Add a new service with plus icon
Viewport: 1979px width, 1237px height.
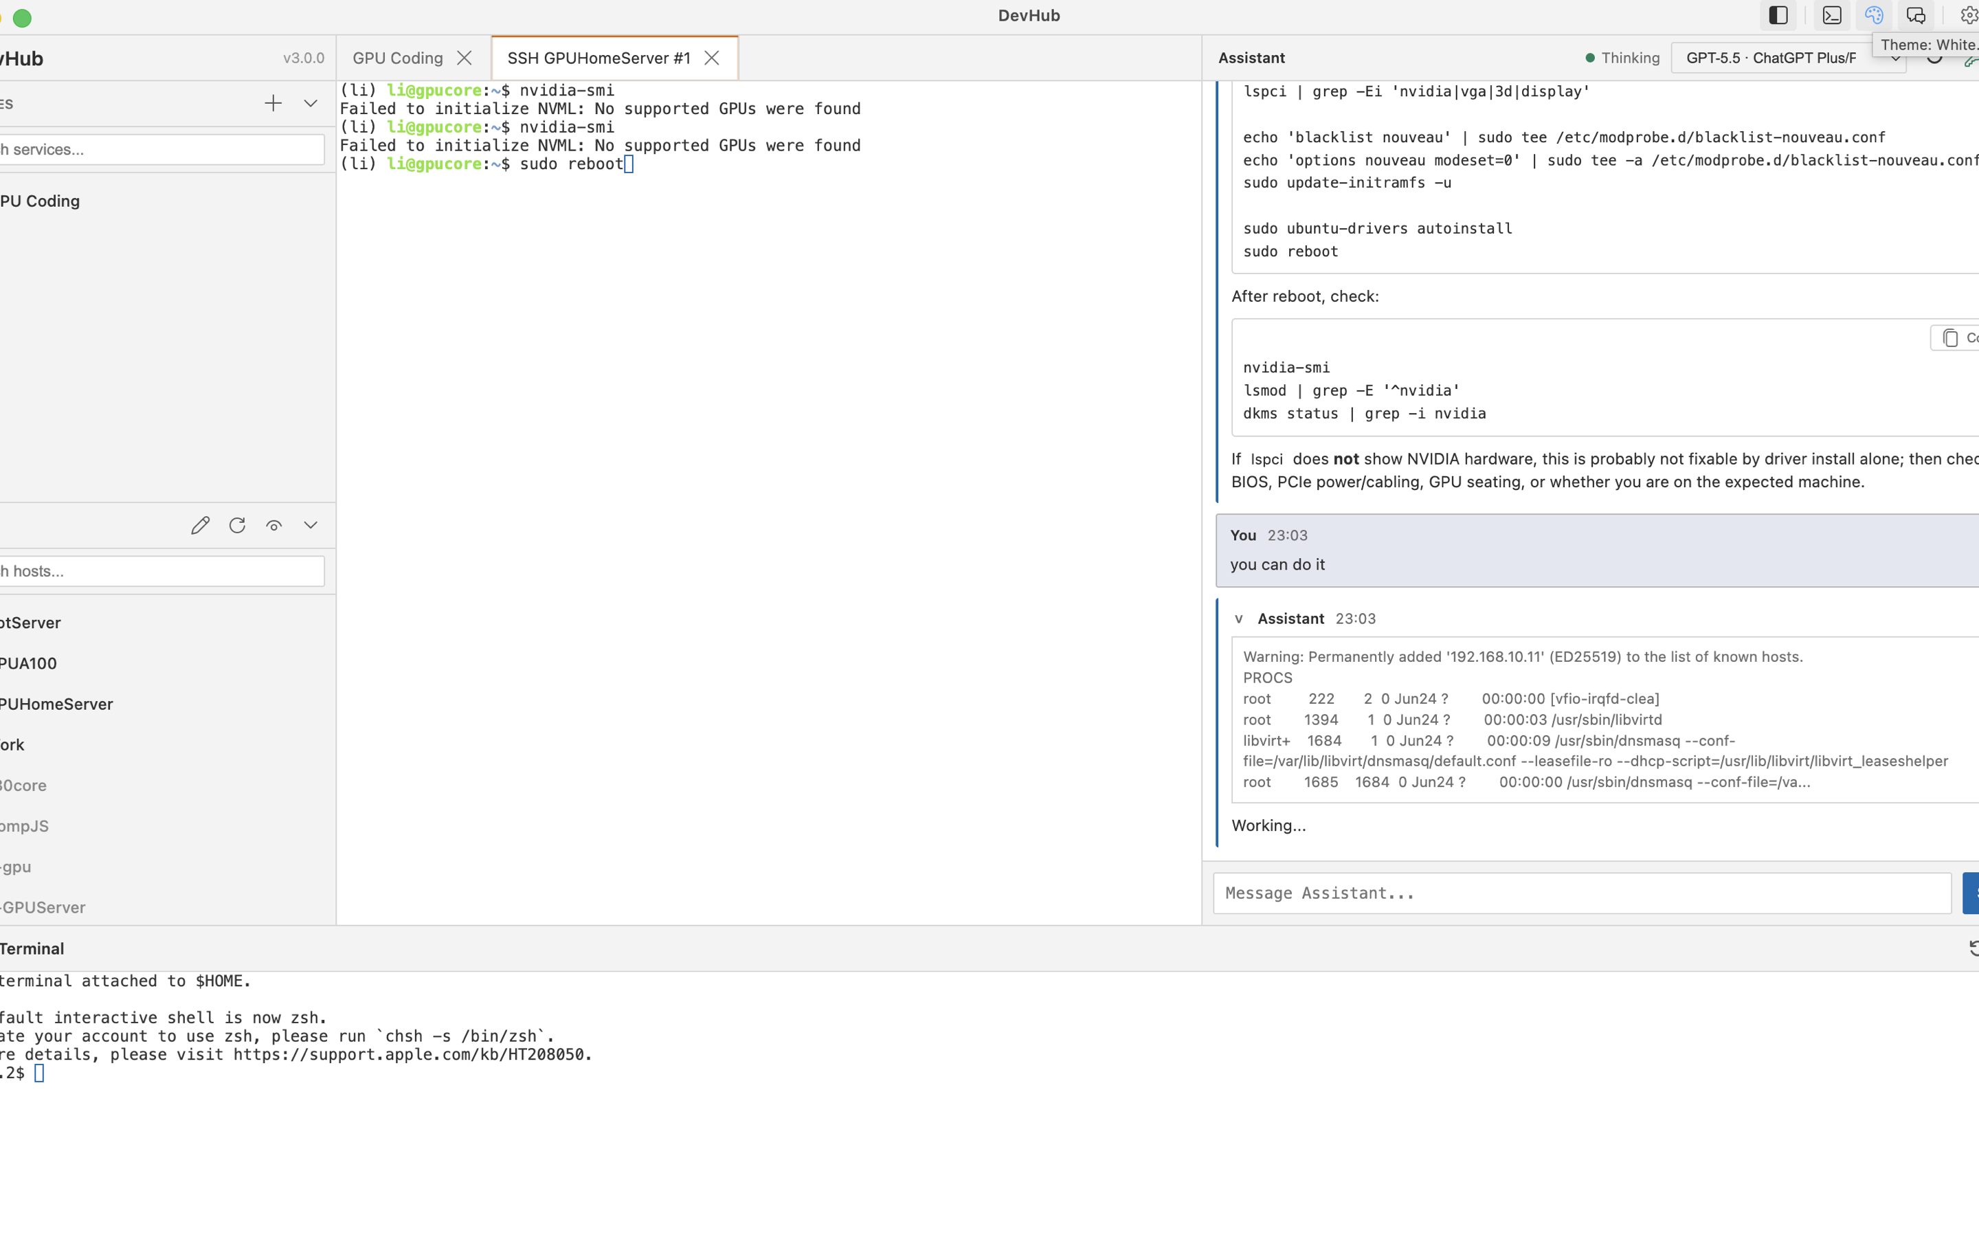pos(273,103)
